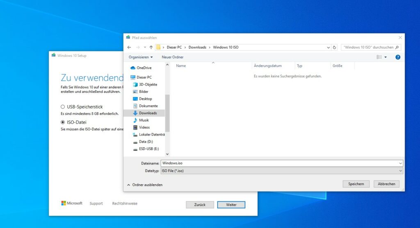Click the Videos film icon

coord(135,127)
